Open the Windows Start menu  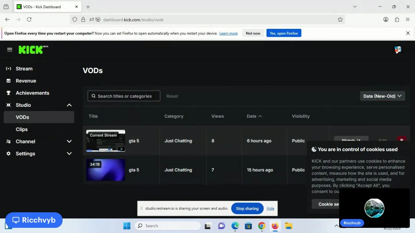click(x=127, y=226)
